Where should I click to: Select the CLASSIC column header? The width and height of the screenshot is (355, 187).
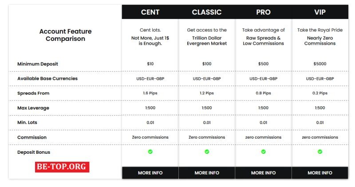coord(207,12)
